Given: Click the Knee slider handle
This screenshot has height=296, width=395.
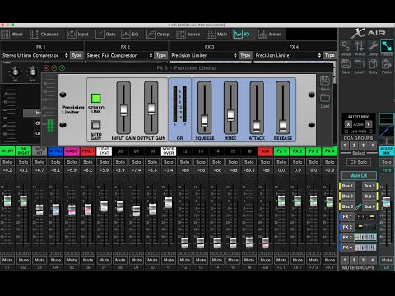Looking at the screenshot, I should (x=230, y=114).
